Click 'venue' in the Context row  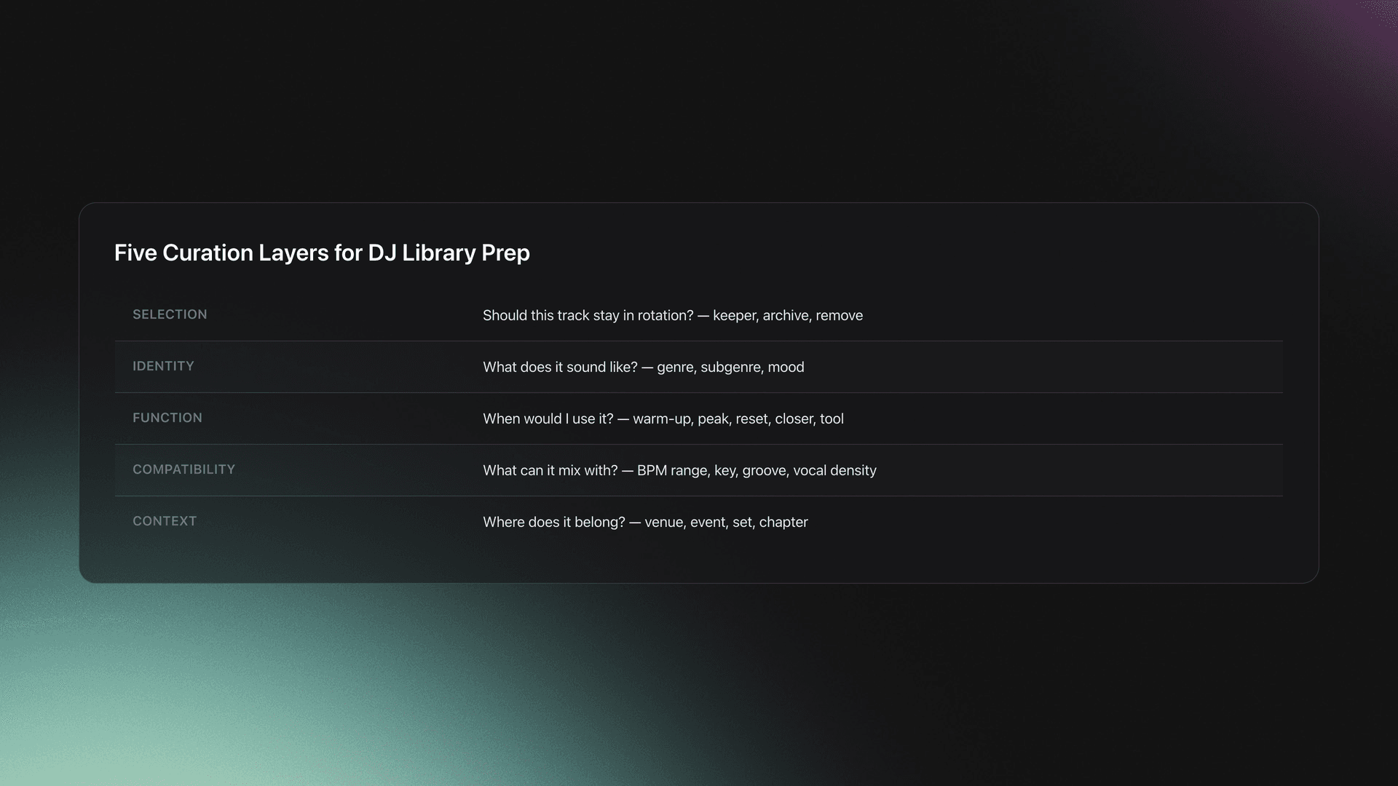663,522
